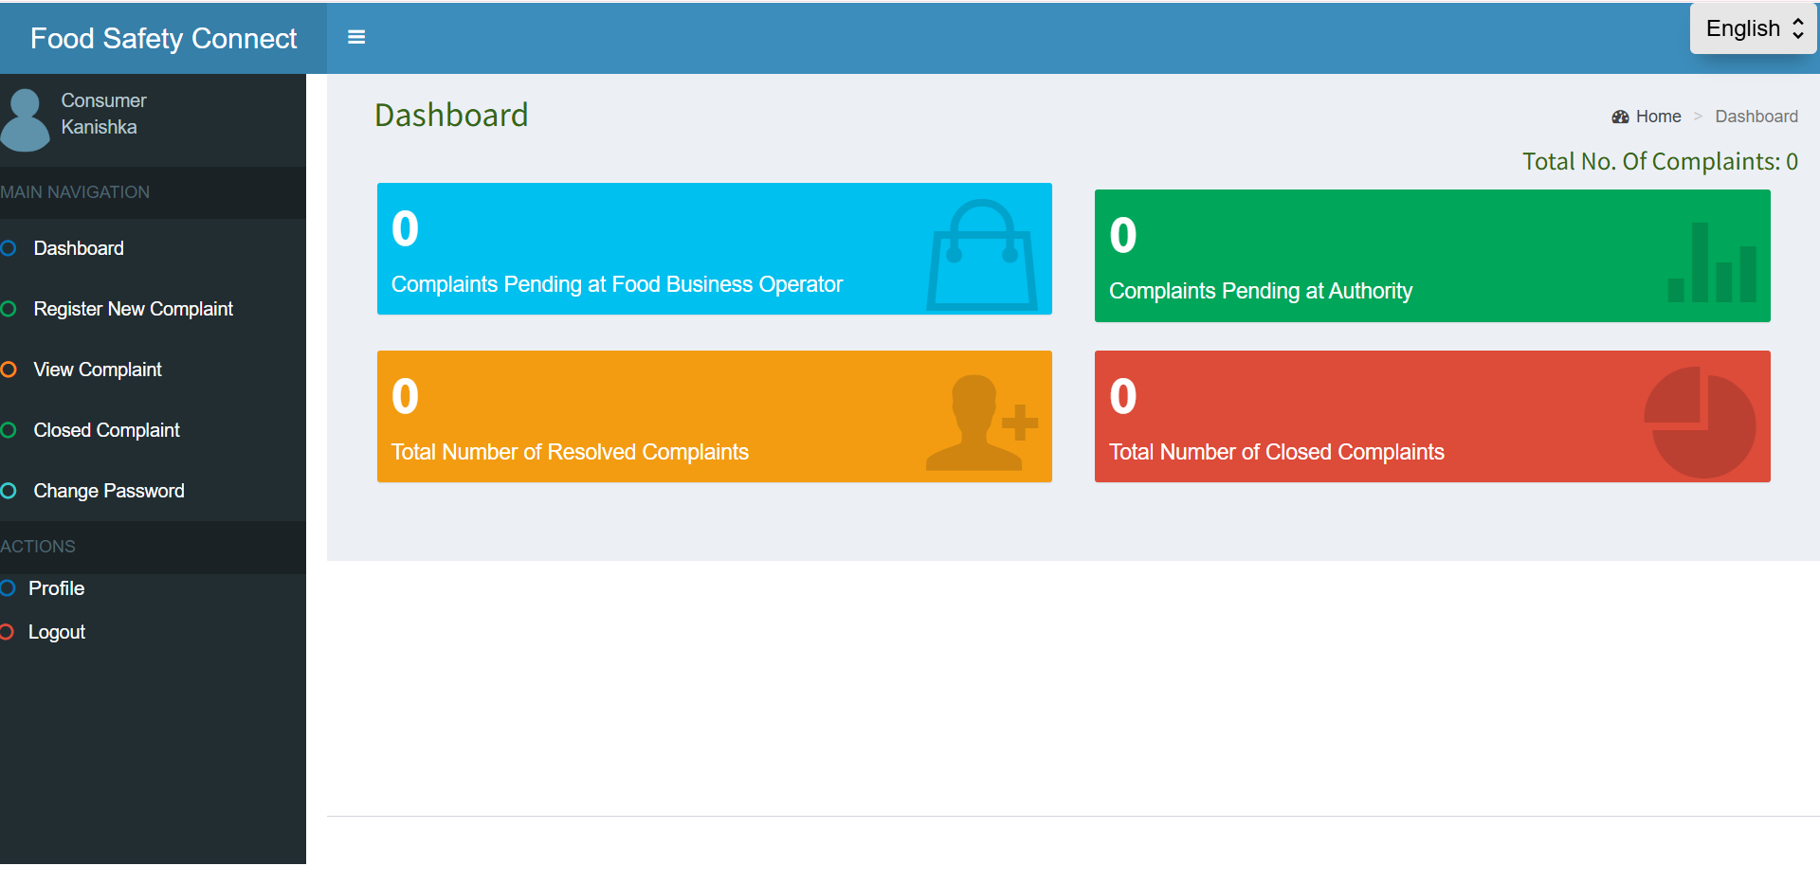The image size is (1820, 884).
Task: Click the bar chart icon
Action: pyautogui.click(x=1712, y=263)
